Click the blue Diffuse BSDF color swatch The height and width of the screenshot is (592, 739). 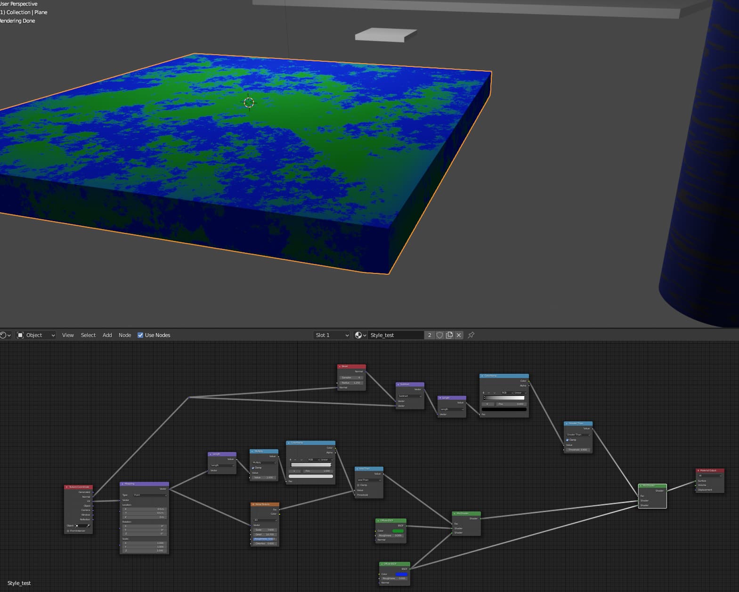(402, 574)
